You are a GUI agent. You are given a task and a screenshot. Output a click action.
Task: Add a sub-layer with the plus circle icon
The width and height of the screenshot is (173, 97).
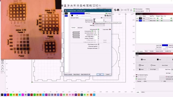105,16
